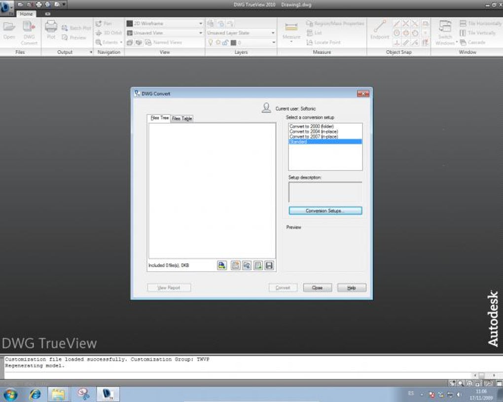Viewport: 503px width, 402px height.
Task: Click Tile Vertically in Window panel
Action: pyautogui.click(x=478, y=33)
